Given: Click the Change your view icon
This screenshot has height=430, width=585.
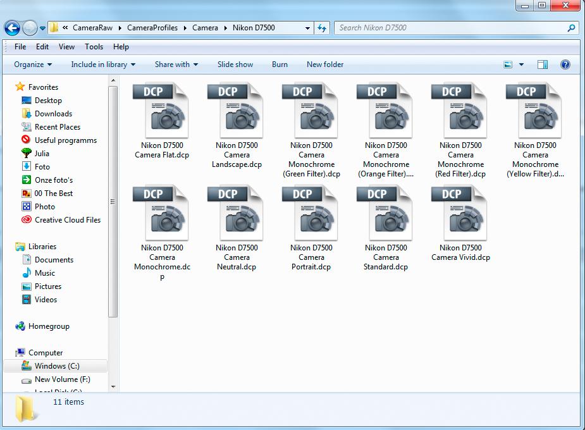Looking at the screenshot, I should point(508,64).
